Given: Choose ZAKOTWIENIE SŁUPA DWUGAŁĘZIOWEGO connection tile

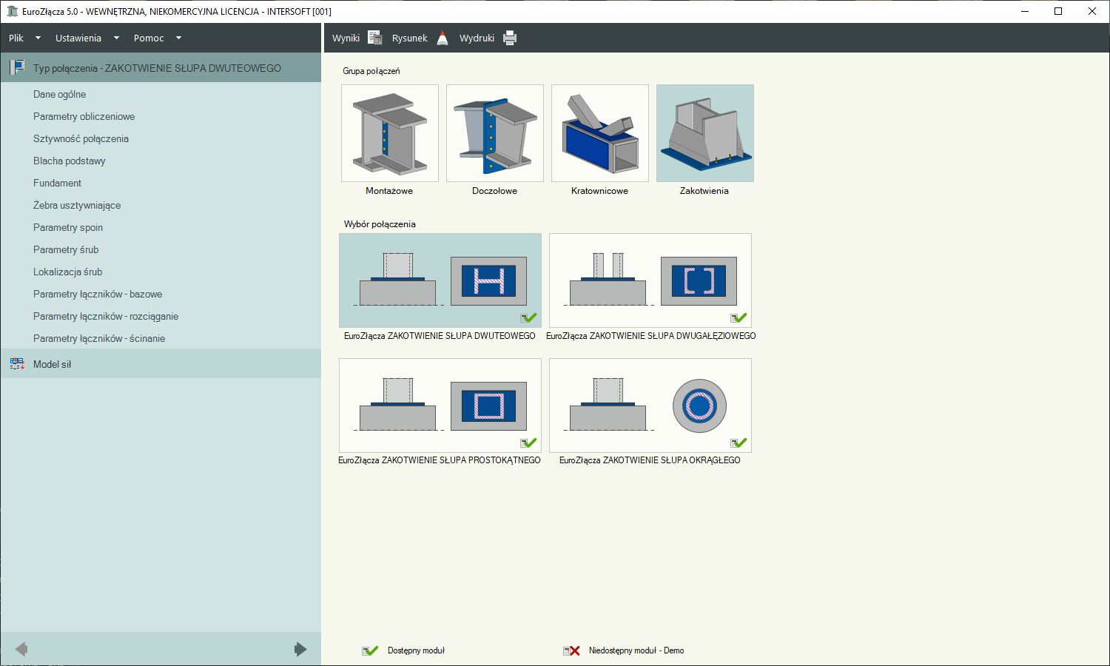Looking at the screenshot, I should click(x=650, y=280).
